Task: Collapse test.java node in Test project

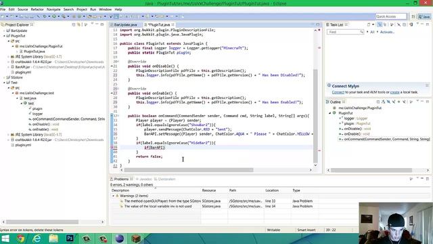Action: coord(17,98)
